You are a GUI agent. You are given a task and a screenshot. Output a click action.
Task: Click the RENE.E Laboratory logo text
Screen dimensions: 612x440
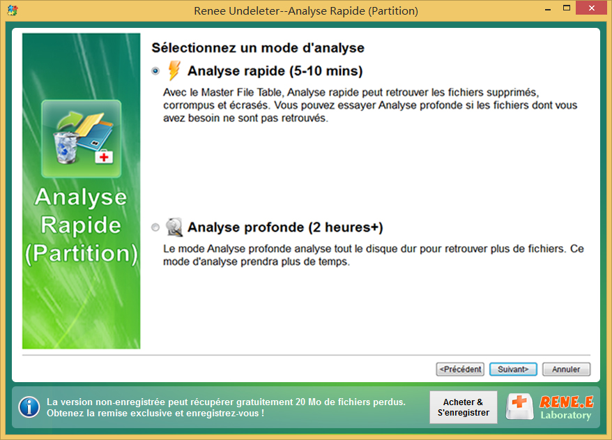(x=566, y=407)
